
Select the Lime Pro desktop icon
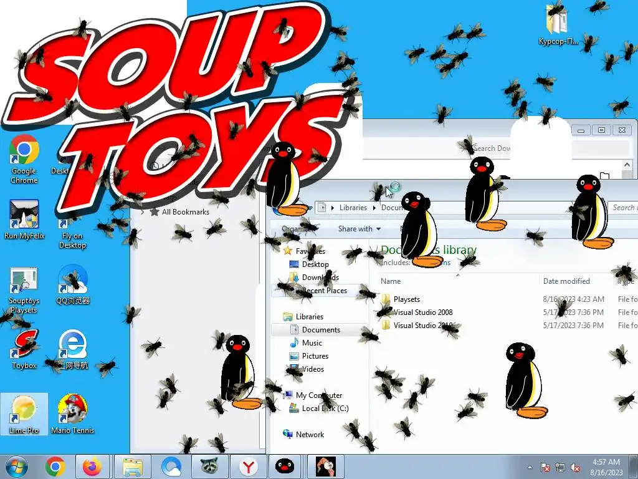pos(24,414)
